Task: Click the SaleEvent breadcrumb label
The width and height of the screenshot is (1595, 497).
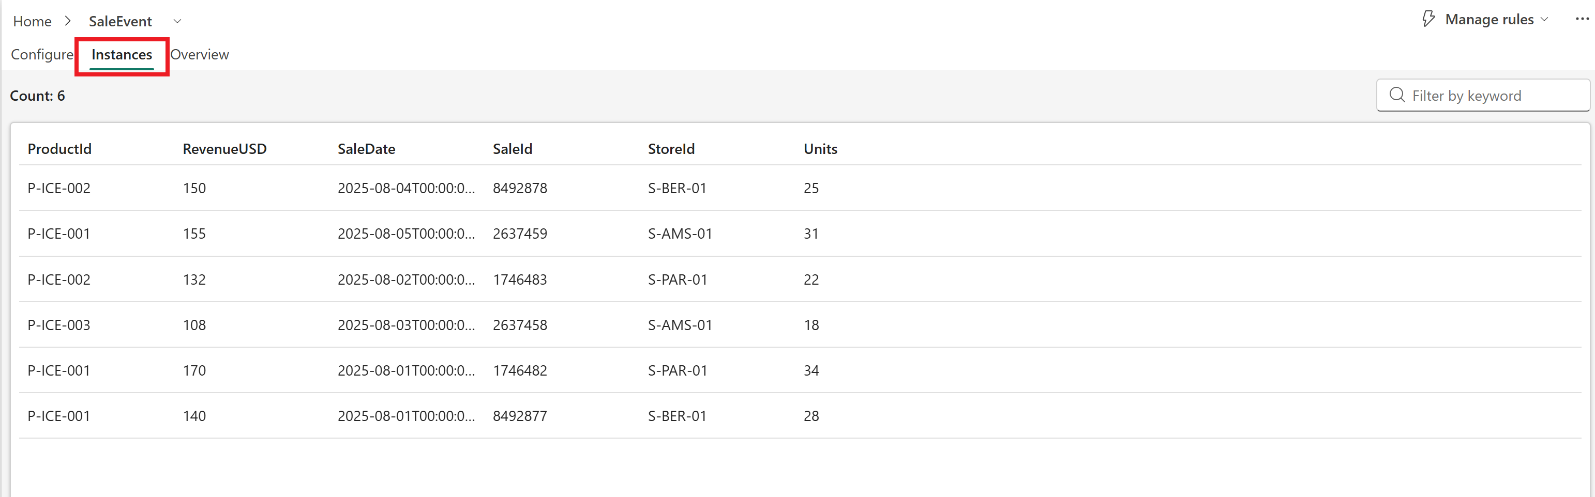Action: click(120, 21)
